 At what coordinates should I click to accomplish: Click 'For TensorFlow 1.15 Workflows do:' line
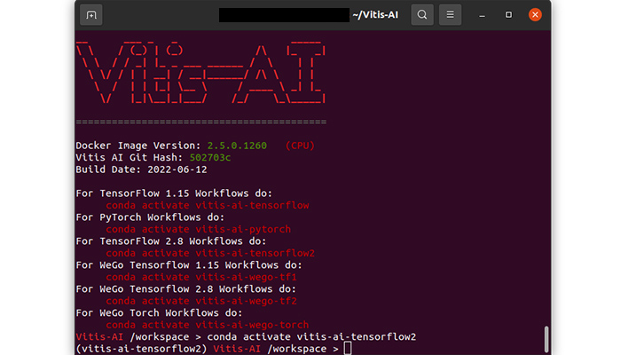click(174, 193)
